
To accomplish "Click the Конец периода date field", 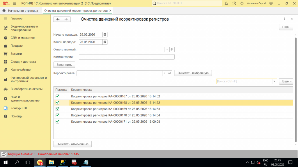I will point(91,42).
